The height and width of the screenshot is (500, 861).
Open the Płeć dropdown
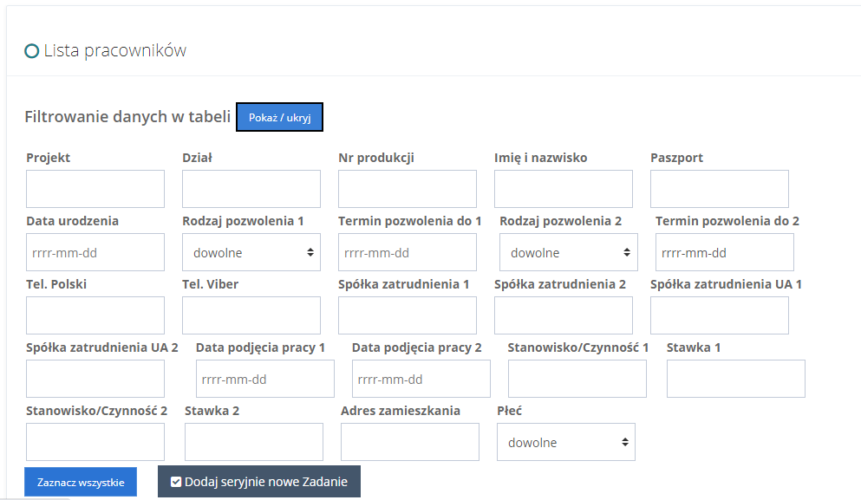[566, 442]
